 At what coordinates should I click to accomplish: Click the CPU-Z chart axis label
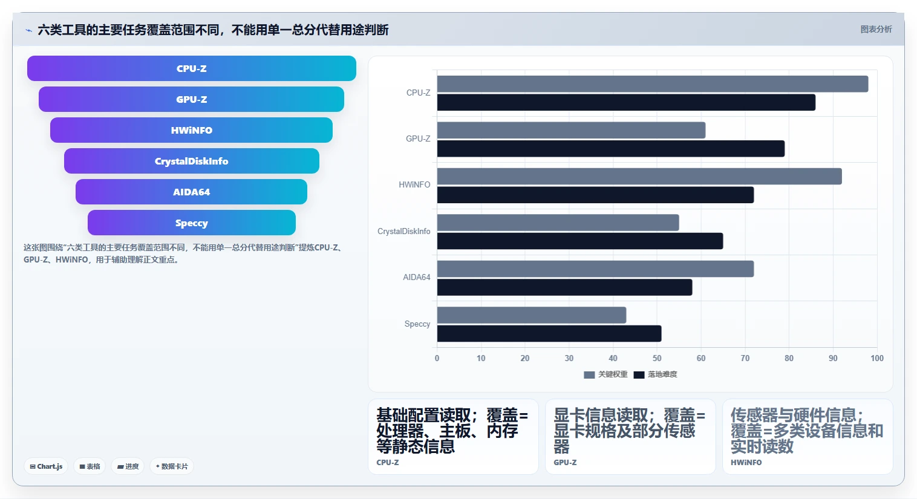pos(418,93)
